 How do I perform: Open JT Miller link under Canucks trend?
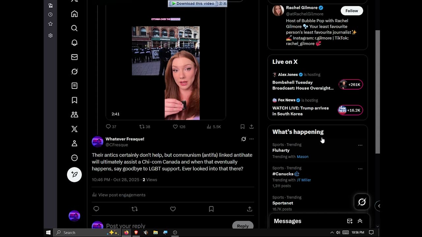tap(304, 180)
